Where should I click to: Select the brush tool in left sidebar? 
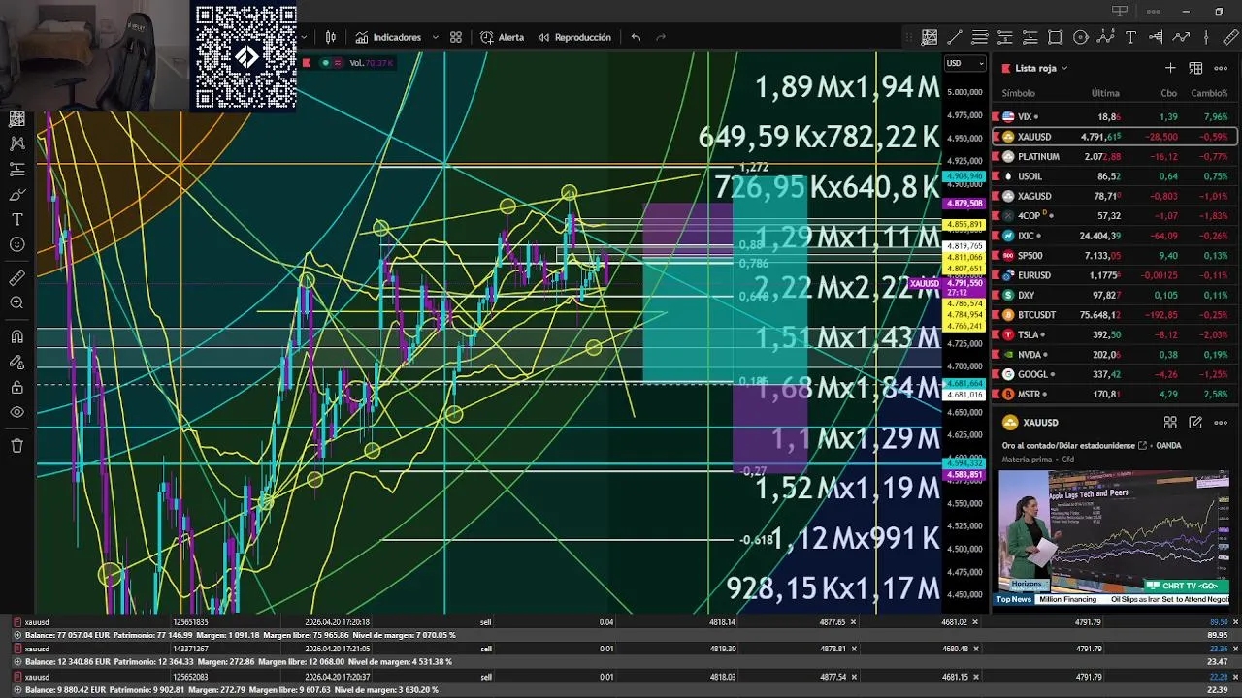[16, 194]
